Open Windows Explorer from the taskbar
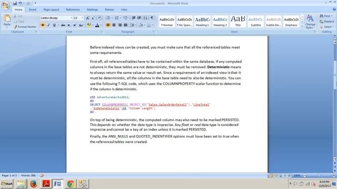The width and height of the screenshot is (337, 189). pyautogui.click(x=21, y=184)
